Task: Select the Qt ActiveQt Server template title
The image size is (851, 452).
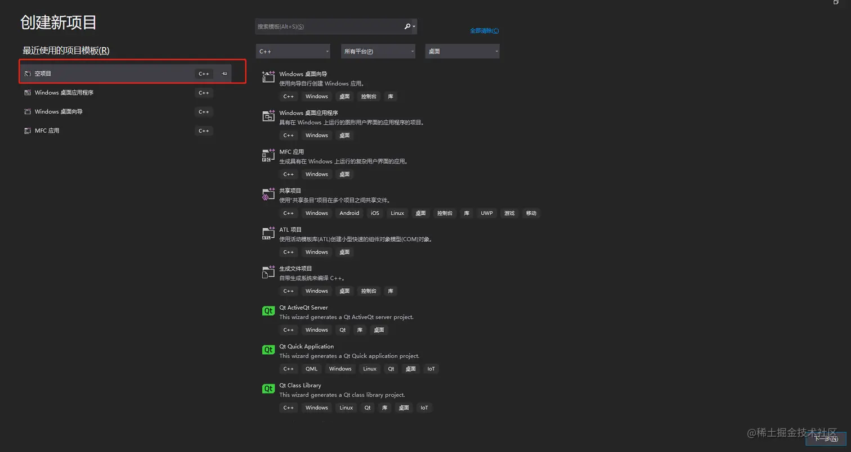Action: (303, 308)
